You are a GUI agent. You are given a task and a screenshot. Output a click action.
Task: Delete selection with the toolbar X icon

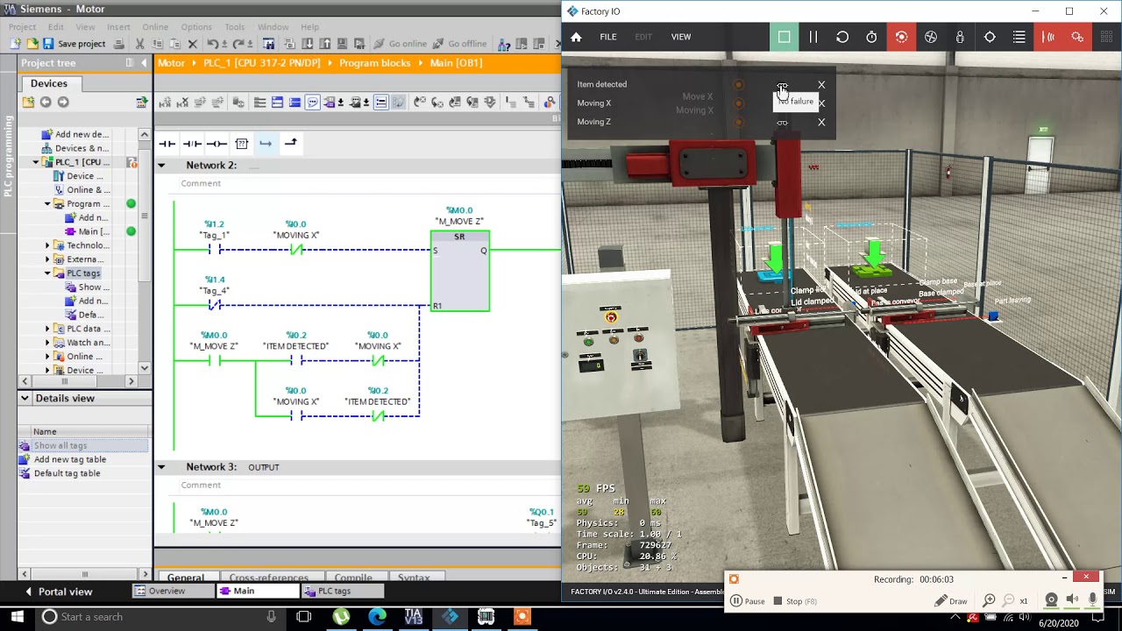(x=192, y=44)
